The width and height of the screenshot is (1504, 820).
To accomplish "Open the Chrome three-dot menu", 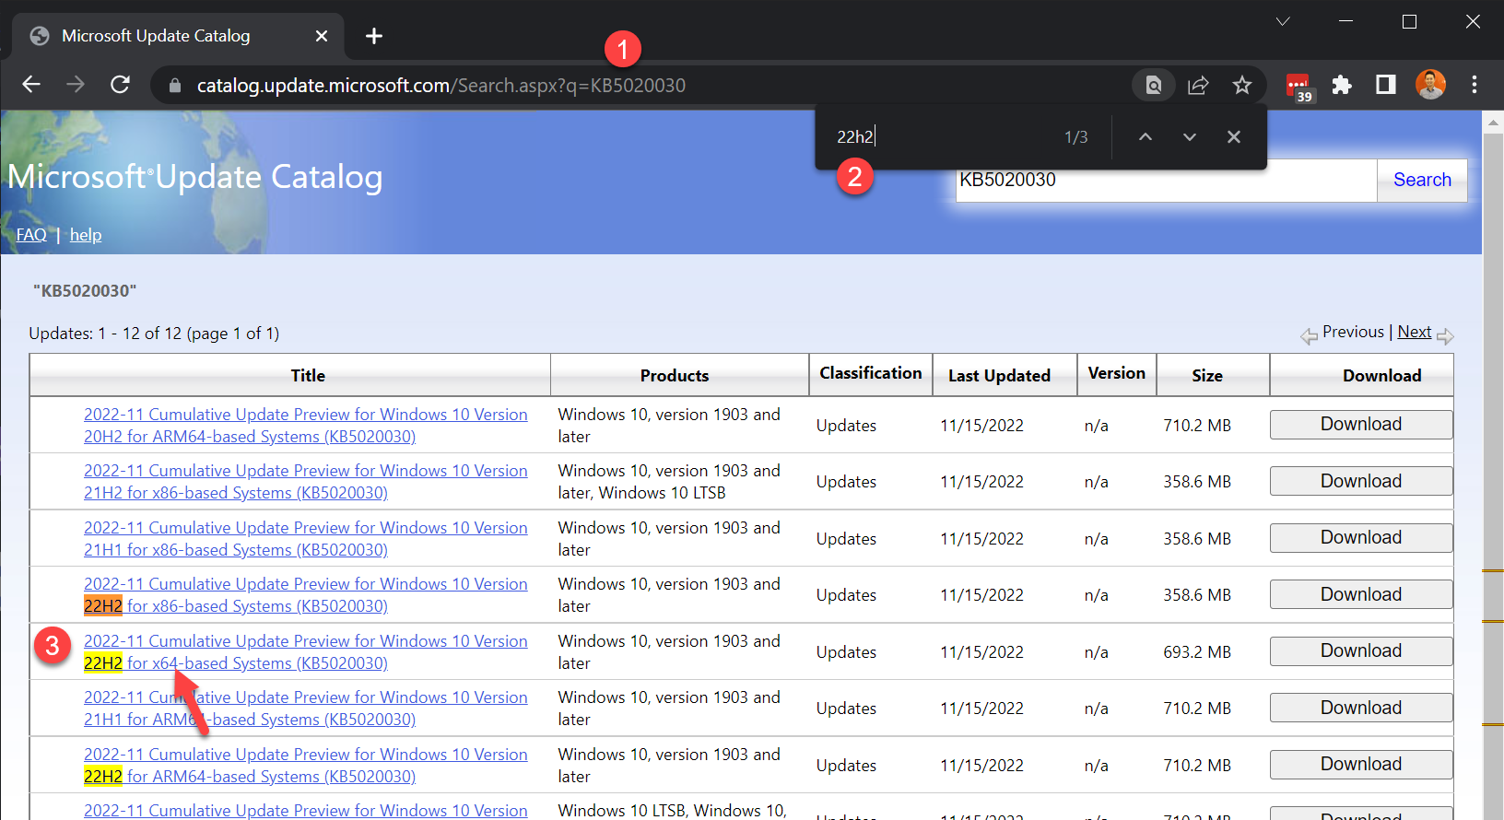I will (x=1475, y=85).
